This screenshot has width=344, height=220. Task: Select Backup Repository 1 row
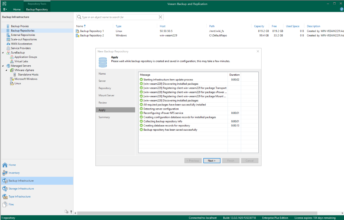[x=92, y=31]
